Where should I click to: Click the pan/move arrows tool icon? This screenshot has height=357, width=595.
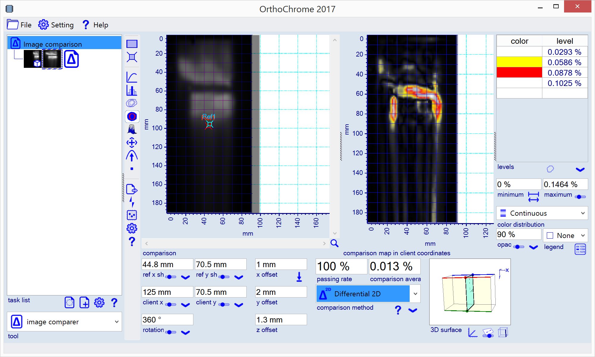132,143
